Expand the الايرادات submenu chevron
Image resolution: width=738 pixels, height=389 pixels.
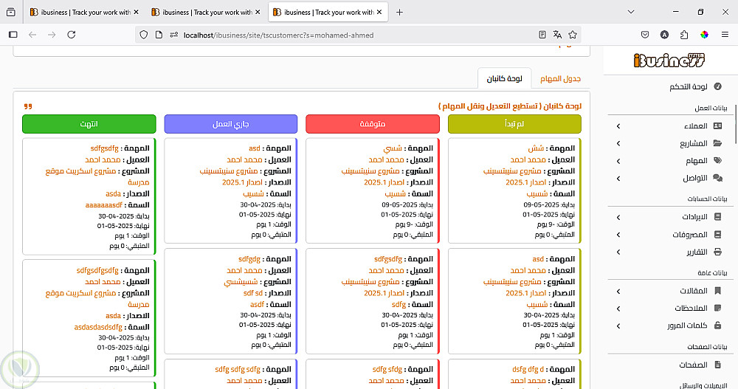[x=618, y=217]
